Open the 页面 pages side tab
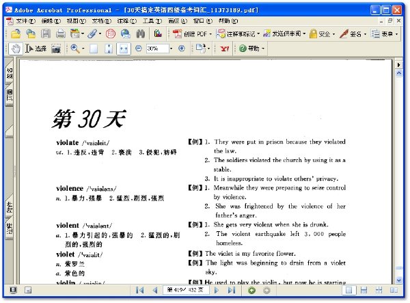410x303 pixels. (10, 94)
